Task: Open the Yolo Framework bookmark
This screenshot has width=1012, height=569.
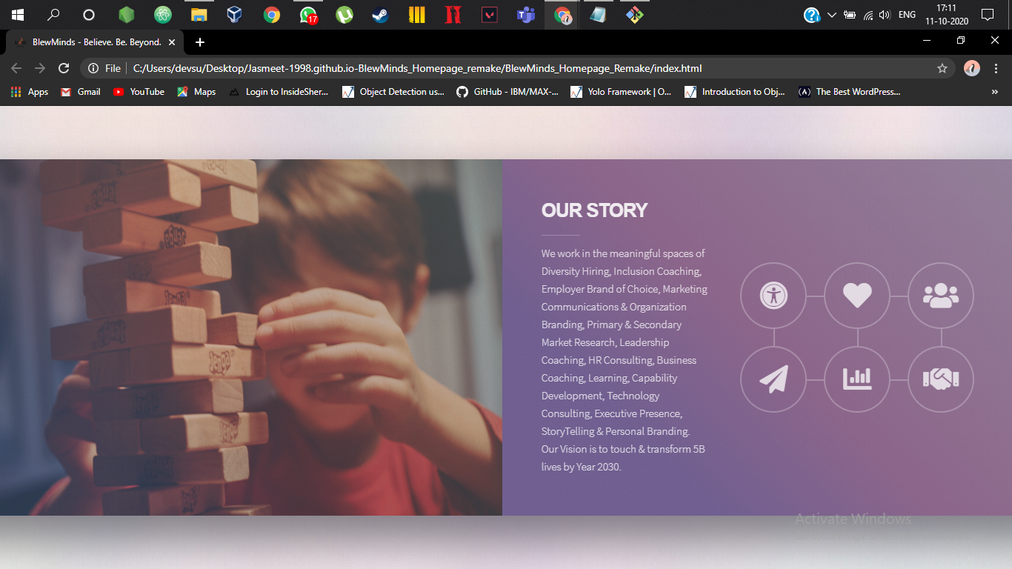Action: coord(621,92)
